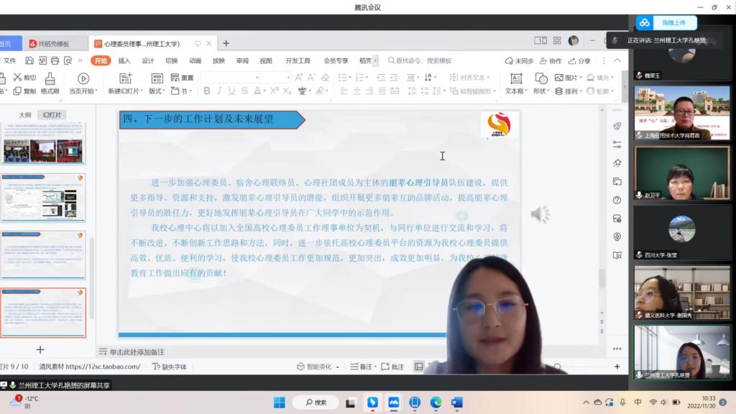Toggle the reading layout icon in title bar
The width and height of the screenshot is (736, 414).
[x=540, y=41]
